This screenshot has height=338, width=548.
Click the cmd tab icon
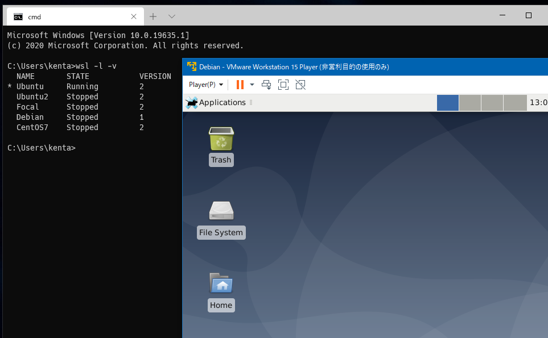(18, 16)
